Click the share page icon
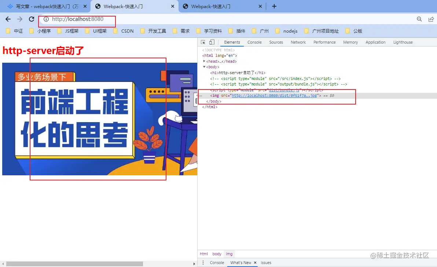The image size is (437, 267). (431, 19)
